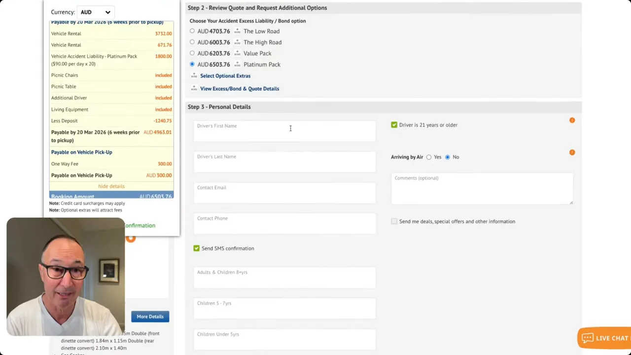The height and width of the screenshot is (355, 631).
Task: Open View Excess/Bond & Quote Details
Action: [240, 89]
